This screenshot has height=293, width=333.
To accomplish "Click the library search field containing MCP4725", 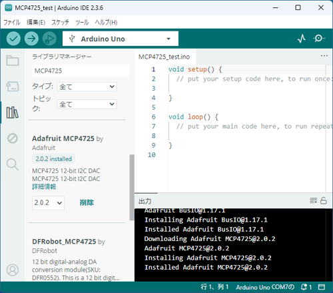I will [x=81, y=71].
